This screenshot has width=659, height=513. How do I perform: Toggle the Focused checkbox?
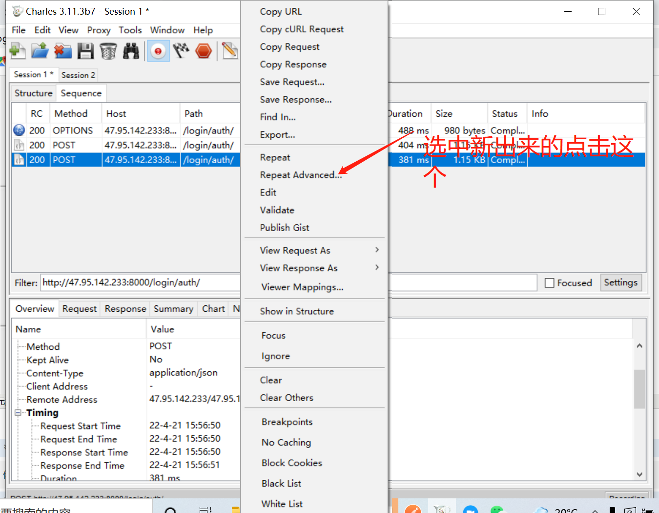pyautogui.click(x=549, y=283)
